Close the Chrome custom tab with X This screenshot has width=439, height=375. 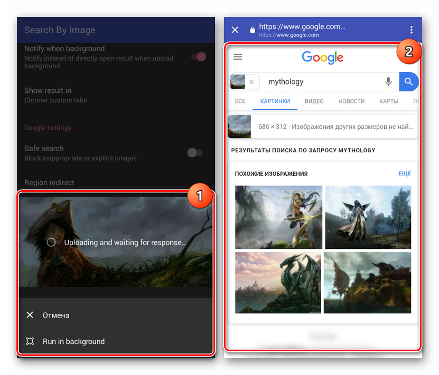point(235,30)
